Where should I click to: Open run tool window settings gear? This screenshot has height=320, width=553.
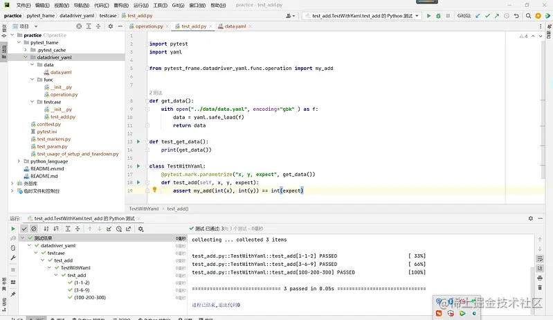531,218
